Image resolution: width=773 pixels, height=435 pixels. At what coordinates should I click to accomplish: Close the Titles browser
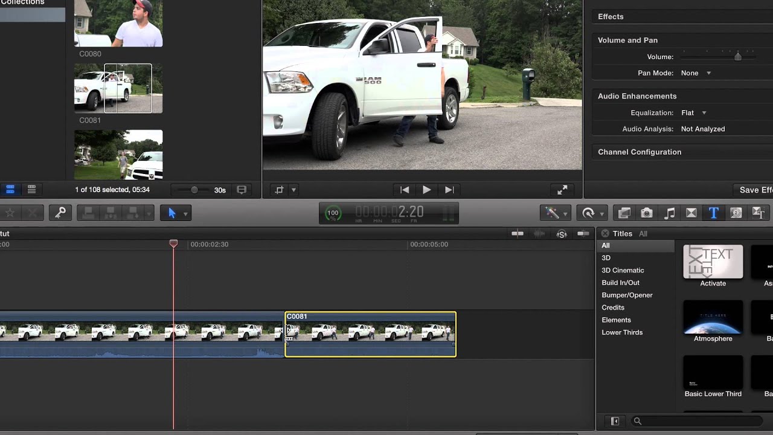605,233
